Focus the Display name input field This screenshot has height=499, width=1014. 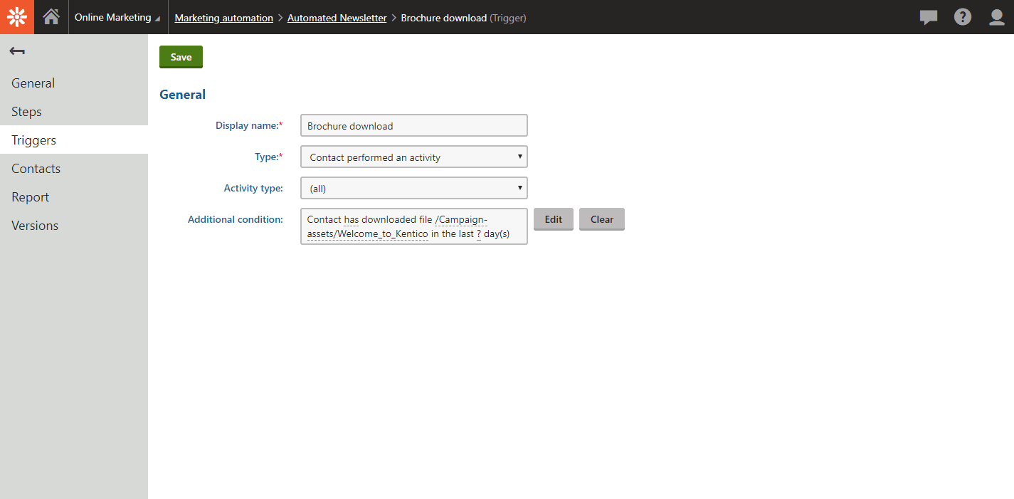[x=414, y=125]
